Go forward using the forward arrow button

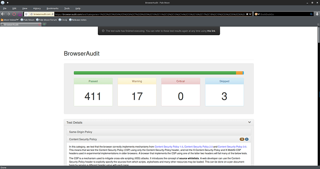pyautogui.click(x=8, y=14)
